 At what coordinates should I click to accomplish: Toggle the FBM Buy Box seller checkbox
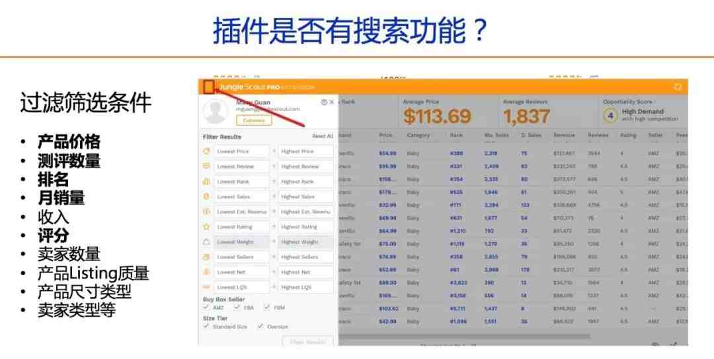pyautogui.click(x=267, y=307)
